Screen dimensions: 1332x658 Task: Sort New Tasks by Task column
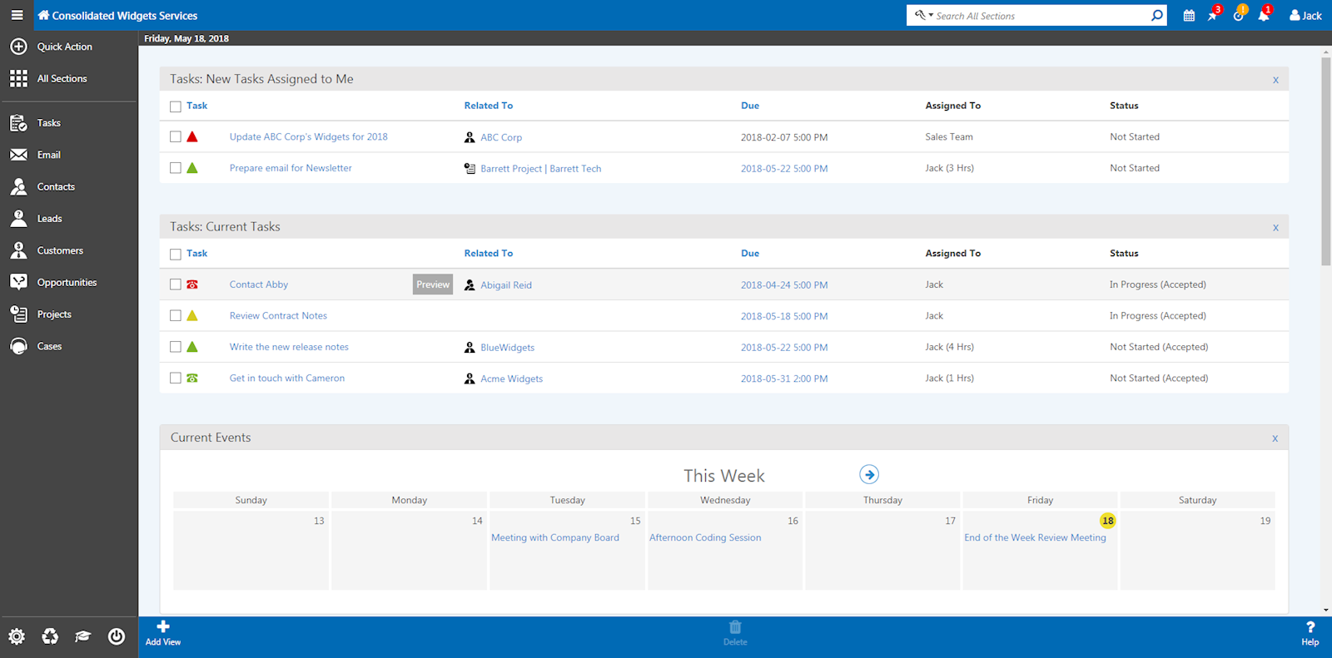pos(196,106)
